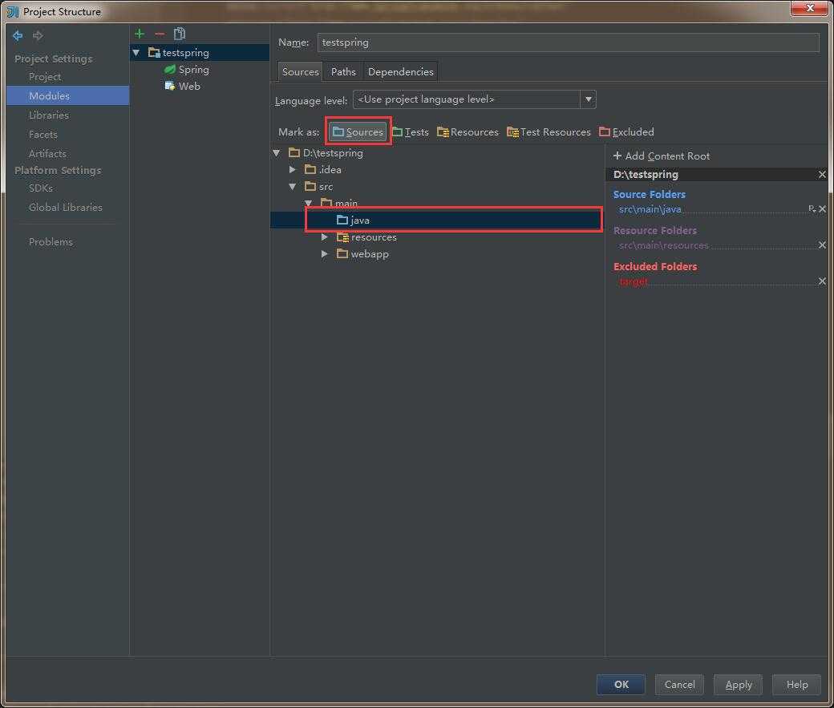Open Libraries settings section
The image size is (834, 708).
point(48,115)
